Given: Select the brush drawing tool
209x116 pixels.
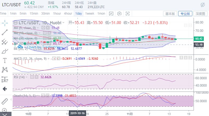Looking at the screenshot, I should point(5,51).
